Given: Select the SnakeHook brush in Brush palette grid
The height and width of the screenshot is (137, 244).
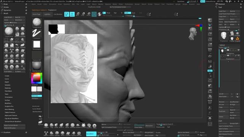Looking at the screenshot, I should pos(17,61).
